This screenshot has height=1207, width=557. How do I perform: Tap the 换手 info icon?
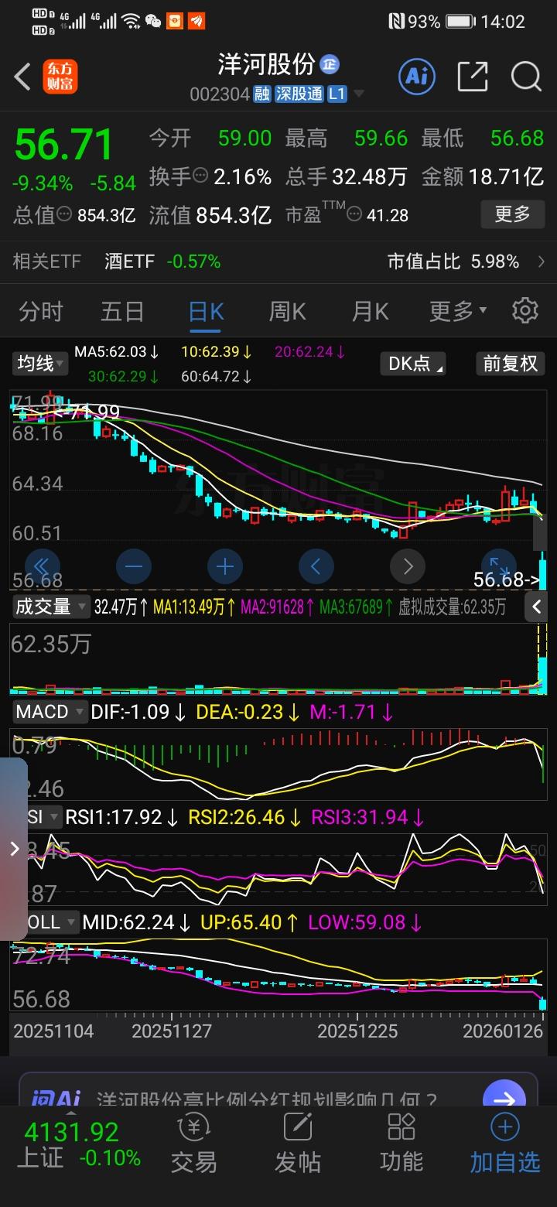pyautogui.click(x=200, y=176)
